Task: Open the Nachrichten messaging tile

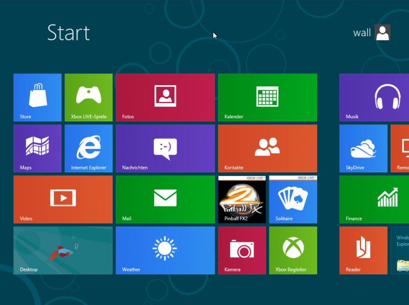Action: [x=165, y=148]
